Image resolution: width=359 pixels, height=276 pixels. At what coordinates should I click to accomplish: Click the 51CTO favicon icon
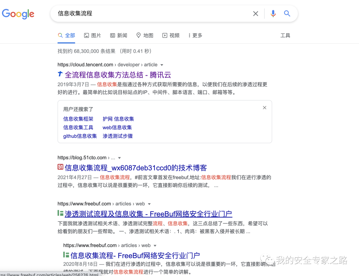(x=60, y=167)
